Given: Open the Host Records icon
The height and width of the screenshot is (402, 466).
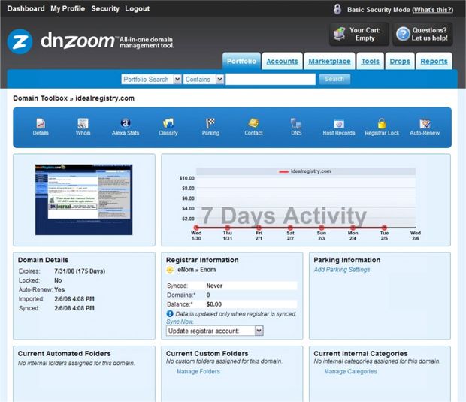Looking at the screenshot, I should point(339,123).
